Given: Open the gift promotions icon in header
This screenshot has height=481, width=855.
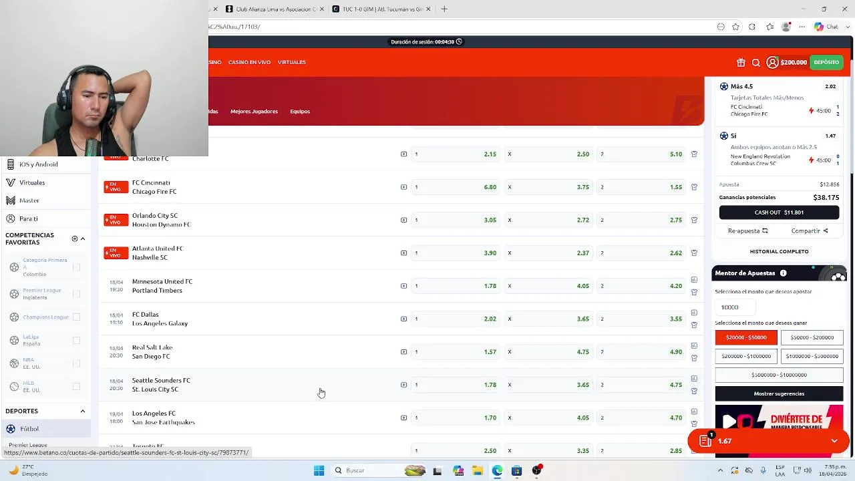Looking at the screenshot, I should [741, 62].
